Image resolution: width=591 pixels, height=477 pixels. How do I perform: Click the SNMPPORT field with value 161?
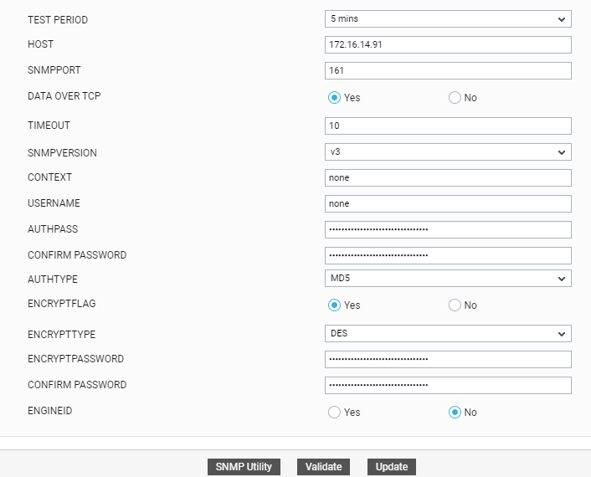coord(448,70)
